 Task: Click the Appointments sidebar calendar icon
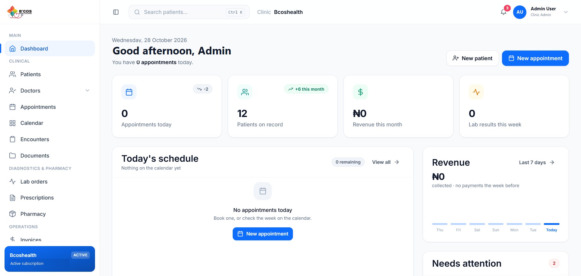(12, 107)
